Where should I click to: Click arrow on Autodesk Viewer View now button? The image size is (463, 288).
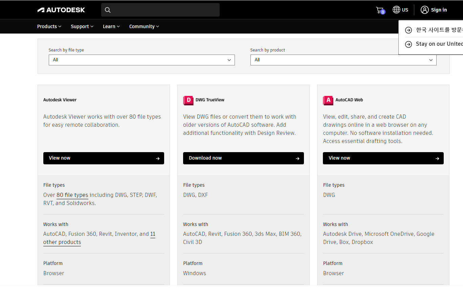158,158
